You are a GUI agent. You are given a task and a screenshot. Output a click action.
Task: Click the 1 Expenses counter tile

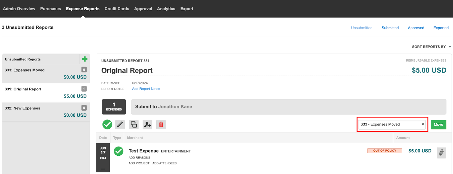[x=114, y=107]
